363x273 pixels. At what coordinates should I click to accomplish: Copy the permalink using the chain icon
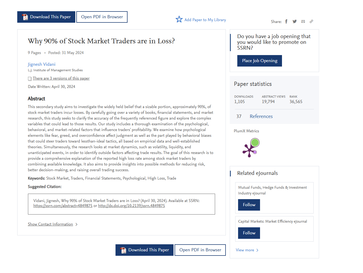[311, 21]
